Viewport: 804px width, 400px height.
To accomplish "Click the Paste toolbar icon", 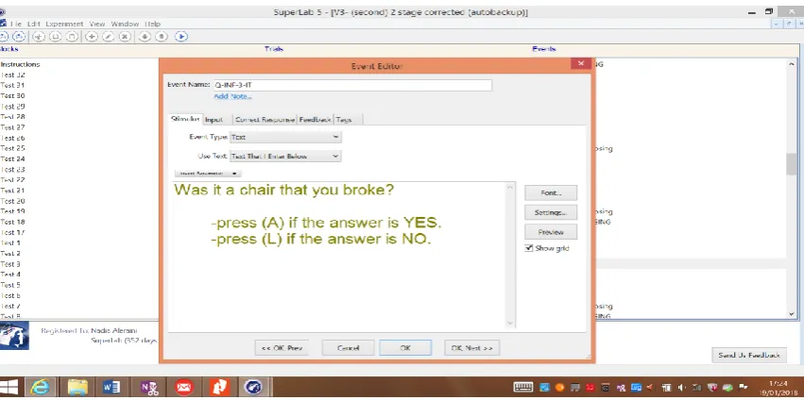I will pyautogui.click(x=73, y=37).
